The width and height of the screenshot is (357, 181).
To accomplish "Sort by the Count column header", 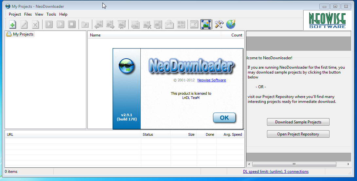I will coord(232,35).
